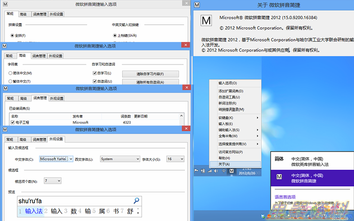
Task: Click the 中 language mode tray icon
Action: [224, 171]
